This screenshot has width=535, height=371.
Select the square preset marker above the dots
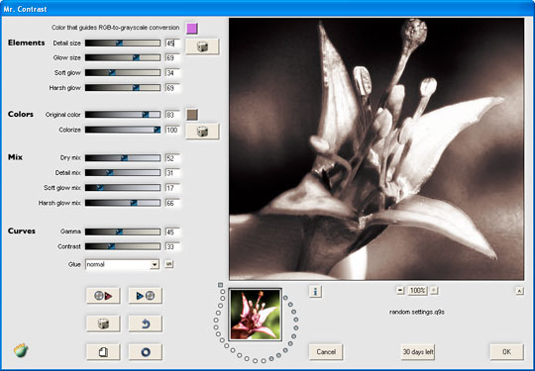(220, 285)
